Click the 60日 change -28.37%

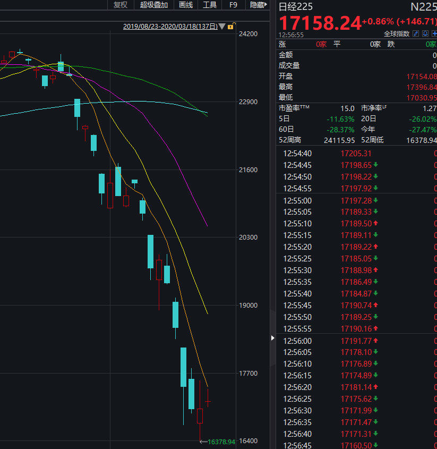(x=340, y=130)
